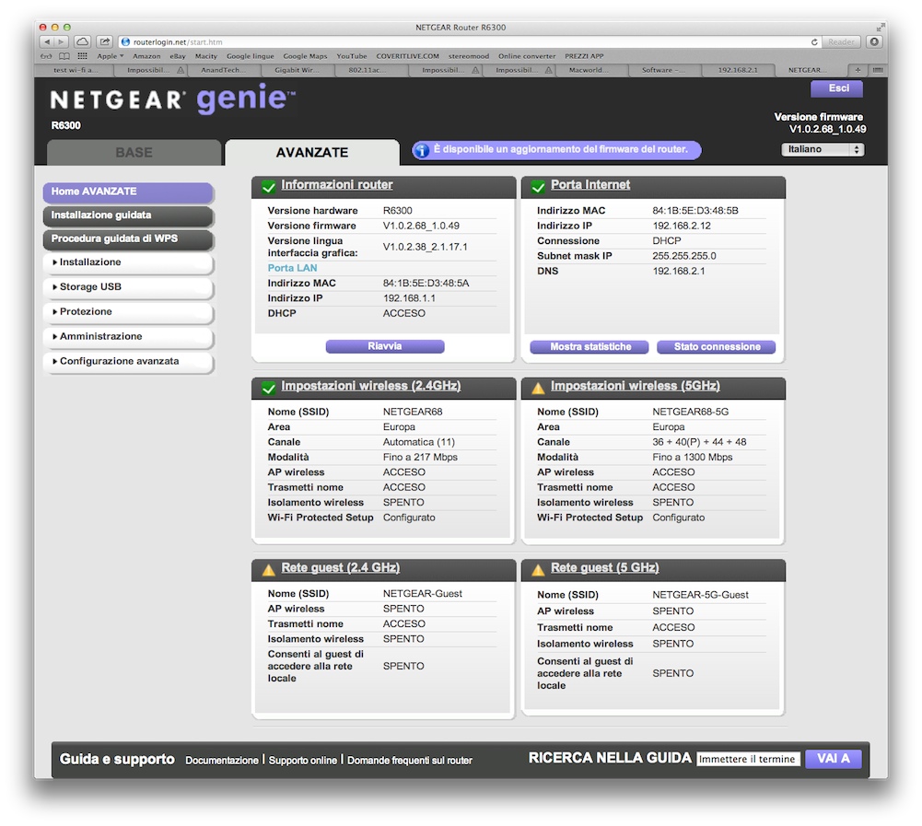Image resolution: width=922 pixels, height=826 pixels.
Task: Click the warning triangle beside Rete guest 2.4 GHz
Action: 269,570
